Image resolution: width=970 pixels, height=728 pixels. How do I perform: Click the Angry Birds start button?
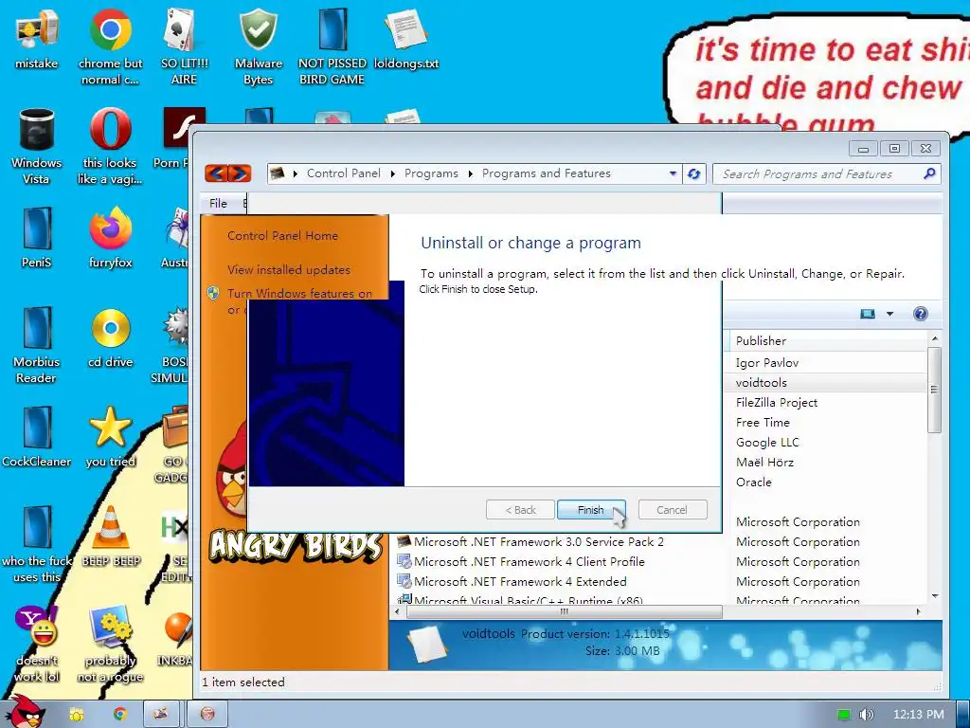25,712
